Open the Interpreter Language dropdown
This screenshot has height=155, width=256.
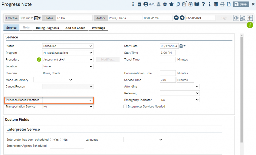coord(143,140)
